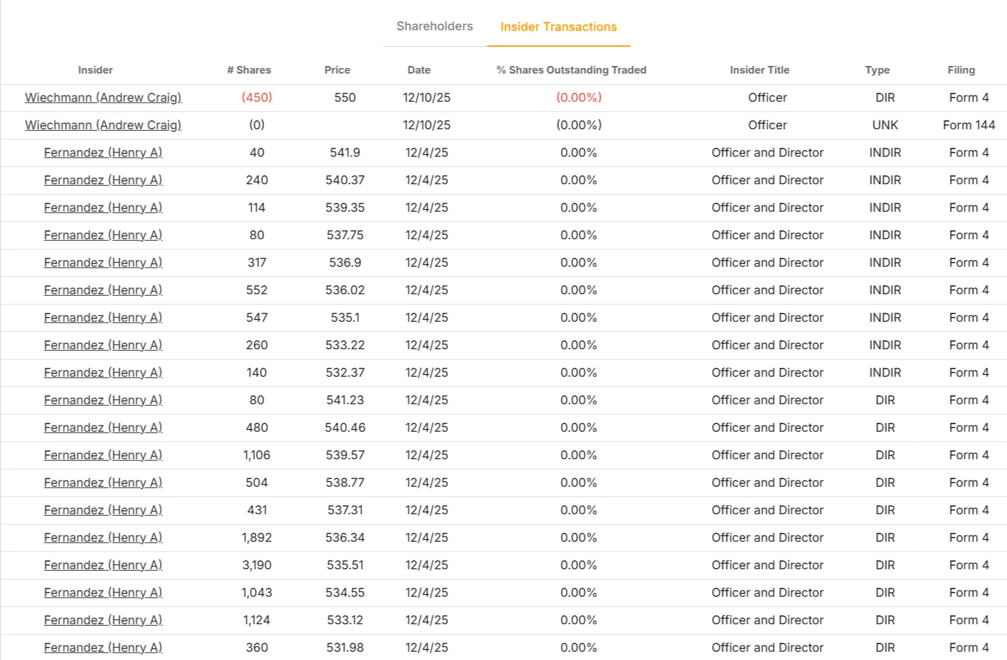Viewport: 1007px width, 660px height.
Task: Click the # Shares column header
Action: point(249,70)
